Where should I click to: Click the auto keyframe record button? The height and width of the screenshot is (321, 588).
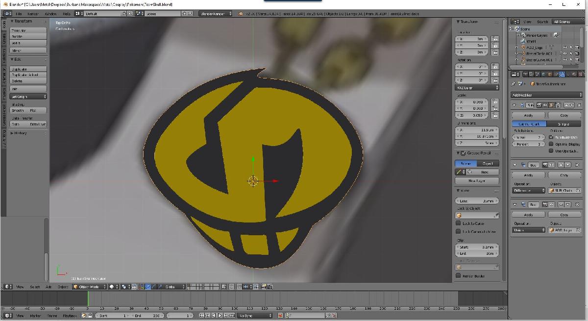tap(280, 316)
